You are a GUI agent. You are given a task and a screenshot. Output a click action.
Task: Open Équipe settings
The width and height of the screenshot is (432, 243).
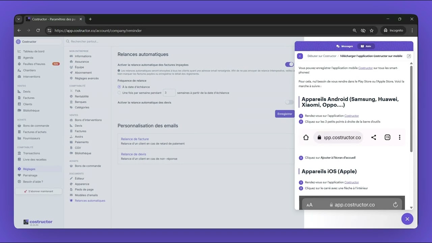click(x=79, y=67)
